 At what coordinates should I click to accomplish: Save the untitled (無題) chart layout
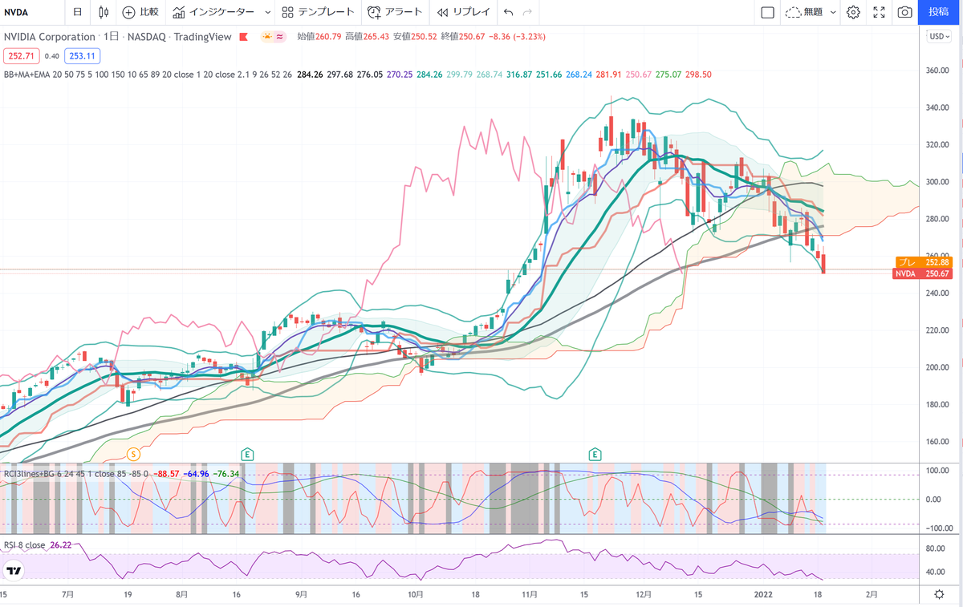click(804, 12)
